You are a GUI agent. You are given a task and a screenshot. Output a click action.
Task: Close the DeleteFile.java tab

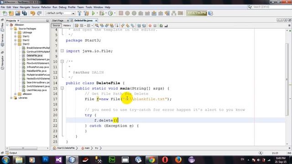pyautogui.click(x=96, y=20)
